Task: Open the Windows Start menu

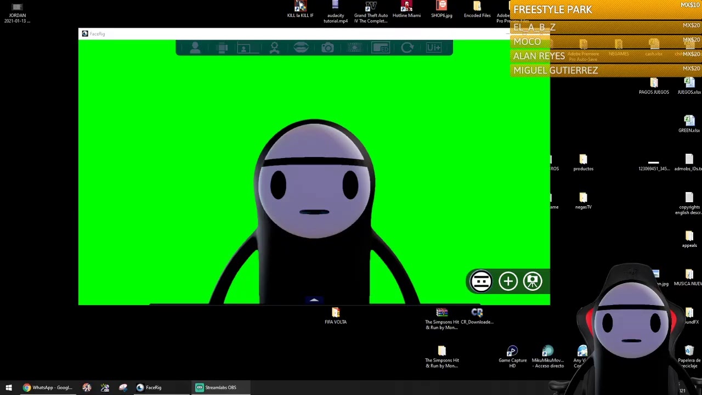Action: point(9,387)
